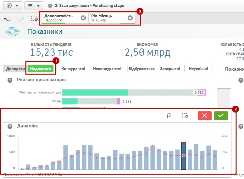Cancel the selection with red X
Screen dimensions: 244x179
tap(204, 116)
